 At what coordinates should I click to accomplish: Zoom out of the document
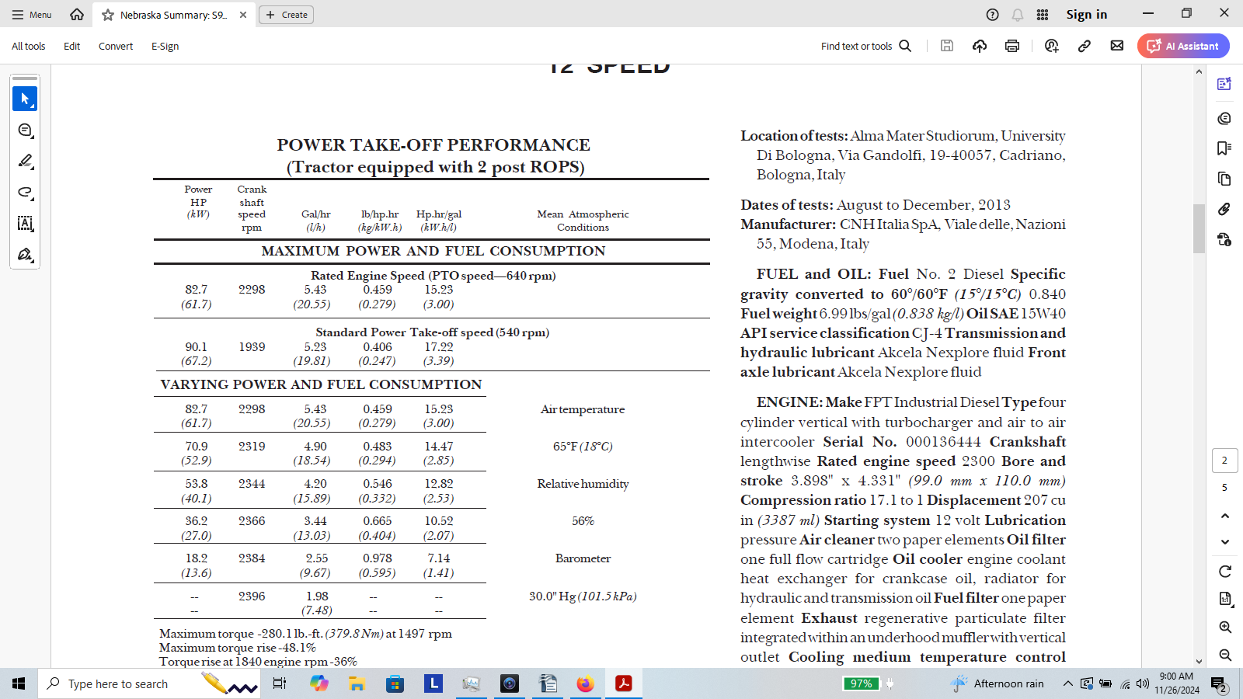pyautogui.click(x=1225, y=655)
